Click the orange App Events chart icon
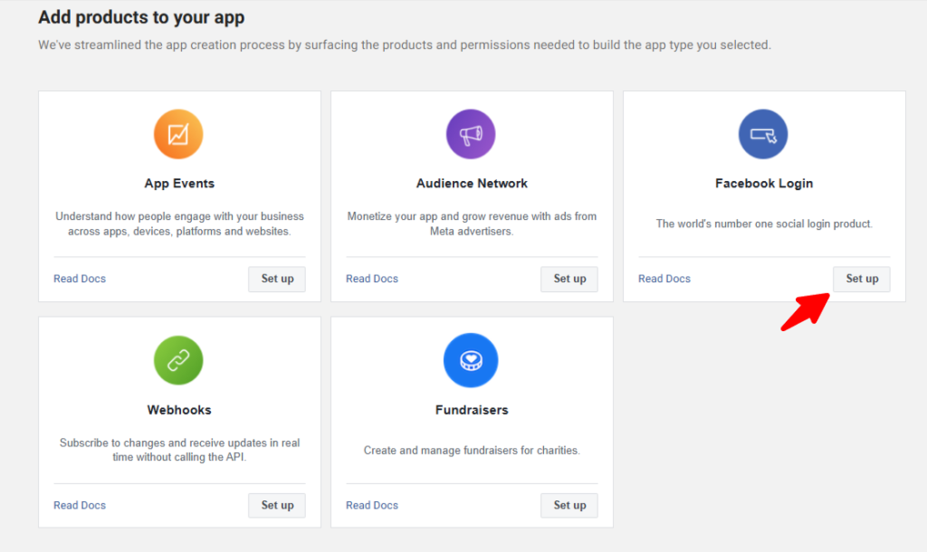927x552 pixels. point(178,135)
